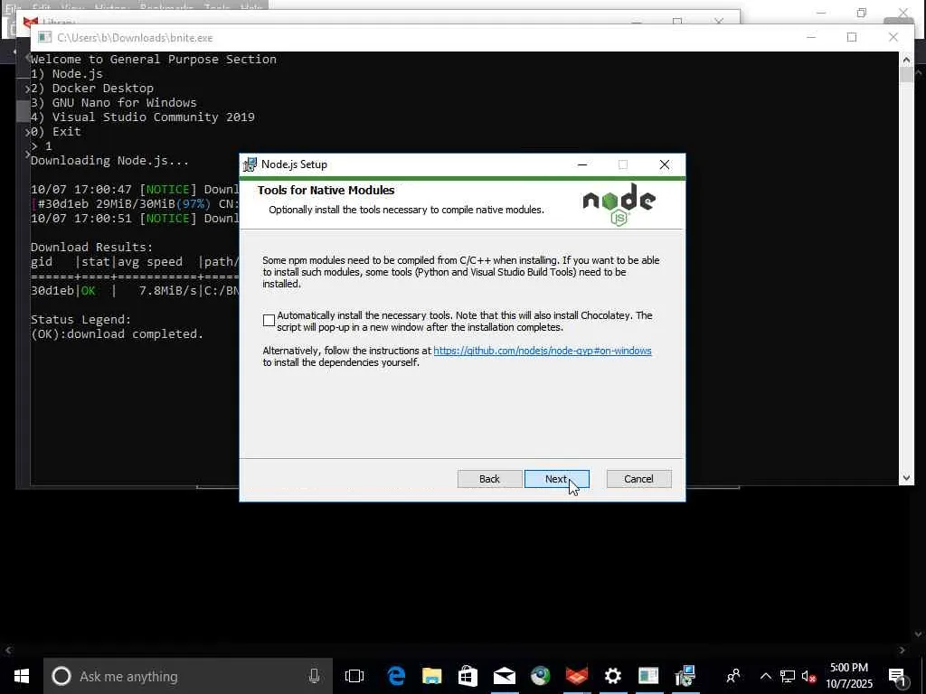Open the Windows Start menu
The image size is (926, 694).
[22, 676]
